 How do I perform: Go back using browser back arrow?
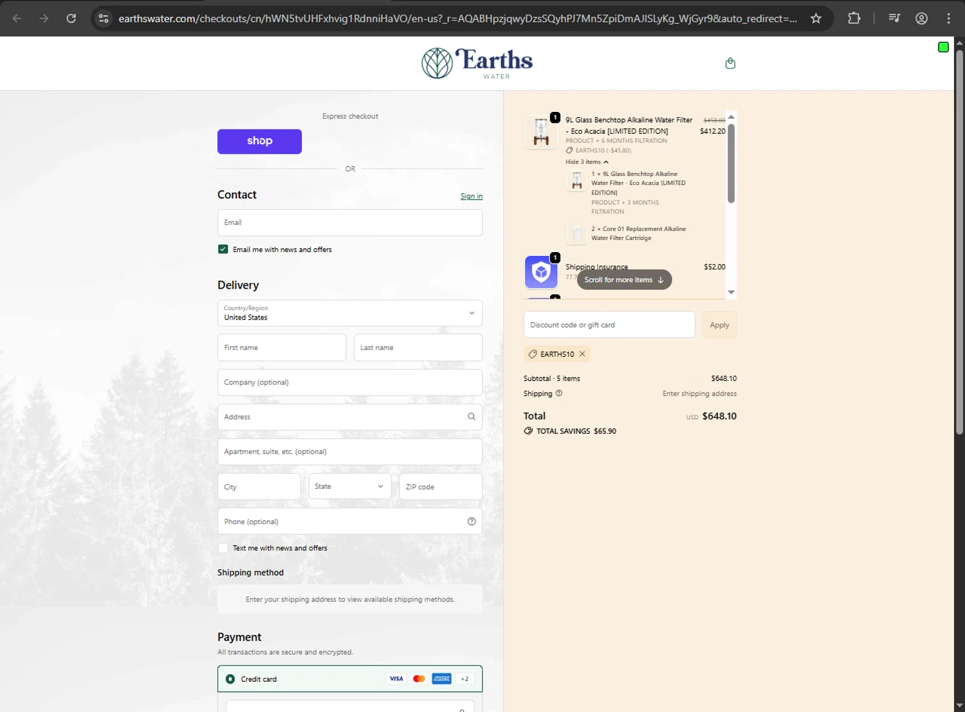(x=17, y=19)
